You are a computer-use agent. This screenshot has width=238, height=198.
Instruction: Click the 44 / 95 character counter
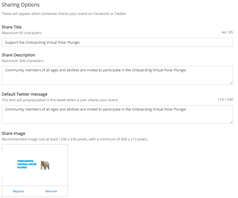(x=227, y=32)
